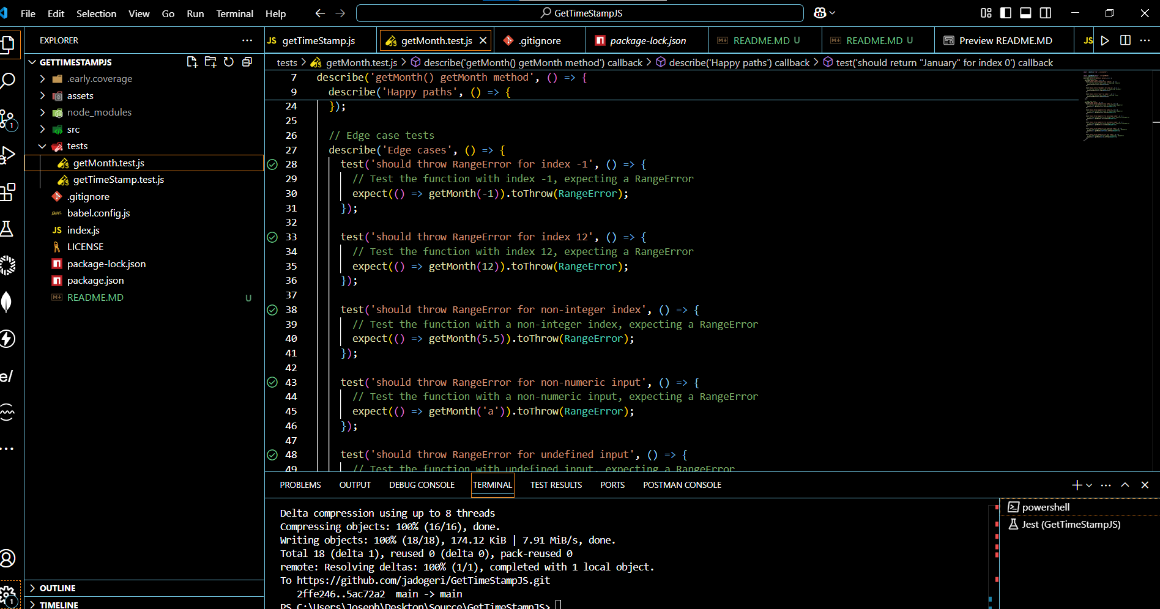Open the LICENSE file in explorer
Image resolution: width=1160 pixels, height=609 pixels.
coord(85,247)
